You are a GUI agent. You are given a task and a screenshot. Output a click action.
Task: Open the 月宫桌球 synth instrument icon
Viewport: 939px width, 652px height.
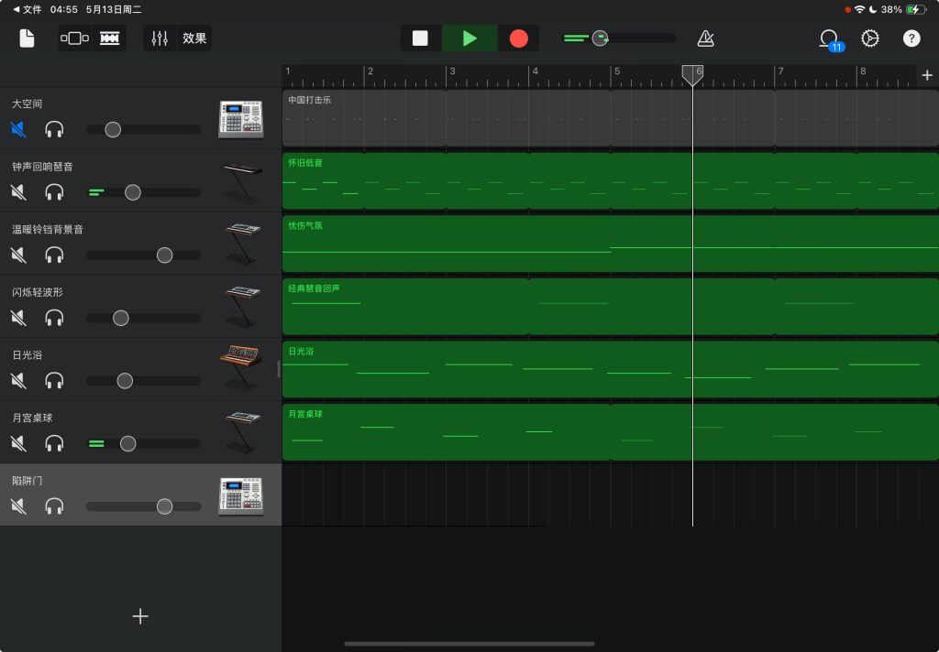tap(242, 432)
